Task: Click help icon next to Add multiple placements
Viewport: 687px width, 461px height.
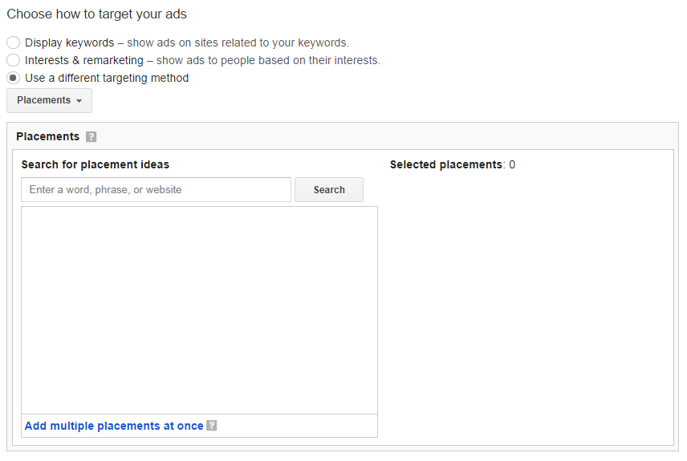Action: (x=212, y=425)
